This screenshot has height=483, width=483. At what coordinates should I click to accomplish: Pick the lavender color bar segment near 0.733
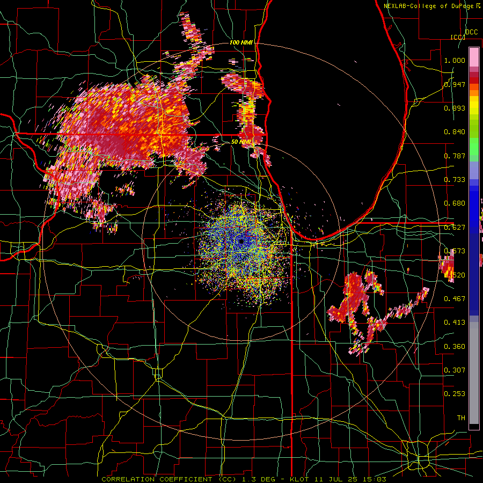click(474, 170)
